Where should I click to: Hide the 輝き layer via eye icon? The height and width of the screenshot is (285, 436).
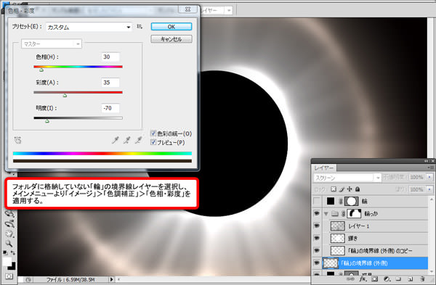pyautogui.click(x=317, y=238)
